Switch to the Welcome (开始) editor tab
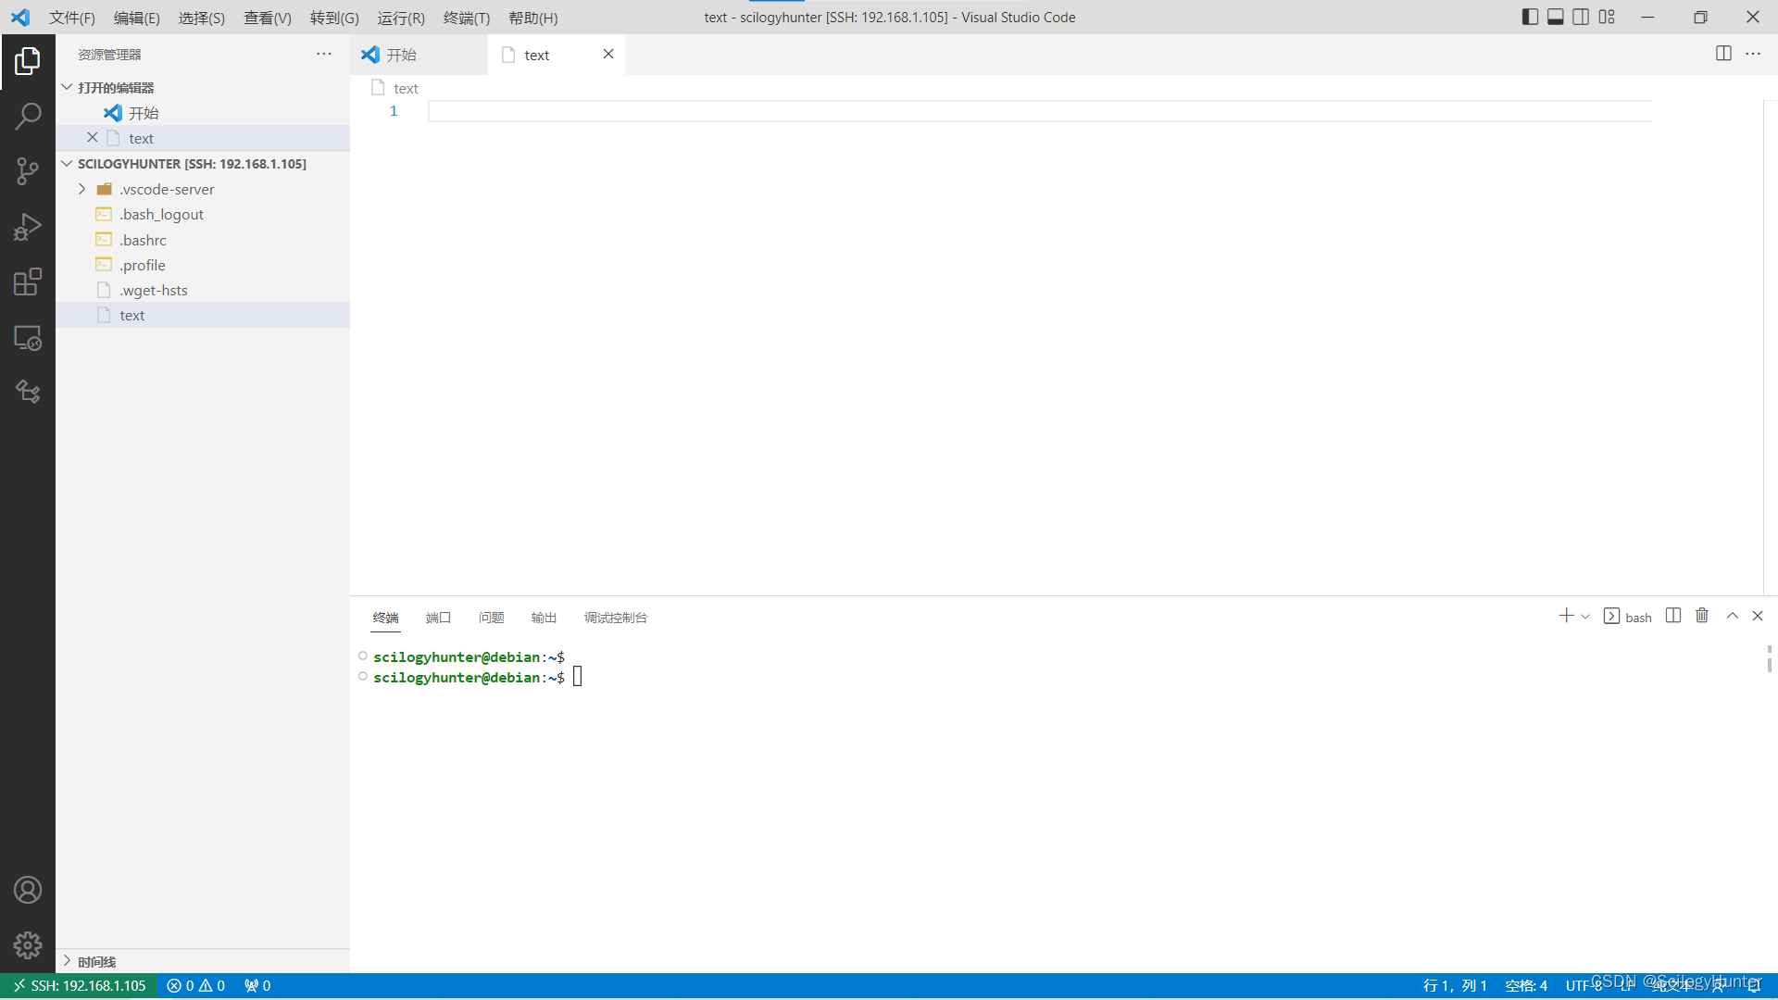The width and height of the screenshot is (1778, 1000). click(419, 55)
